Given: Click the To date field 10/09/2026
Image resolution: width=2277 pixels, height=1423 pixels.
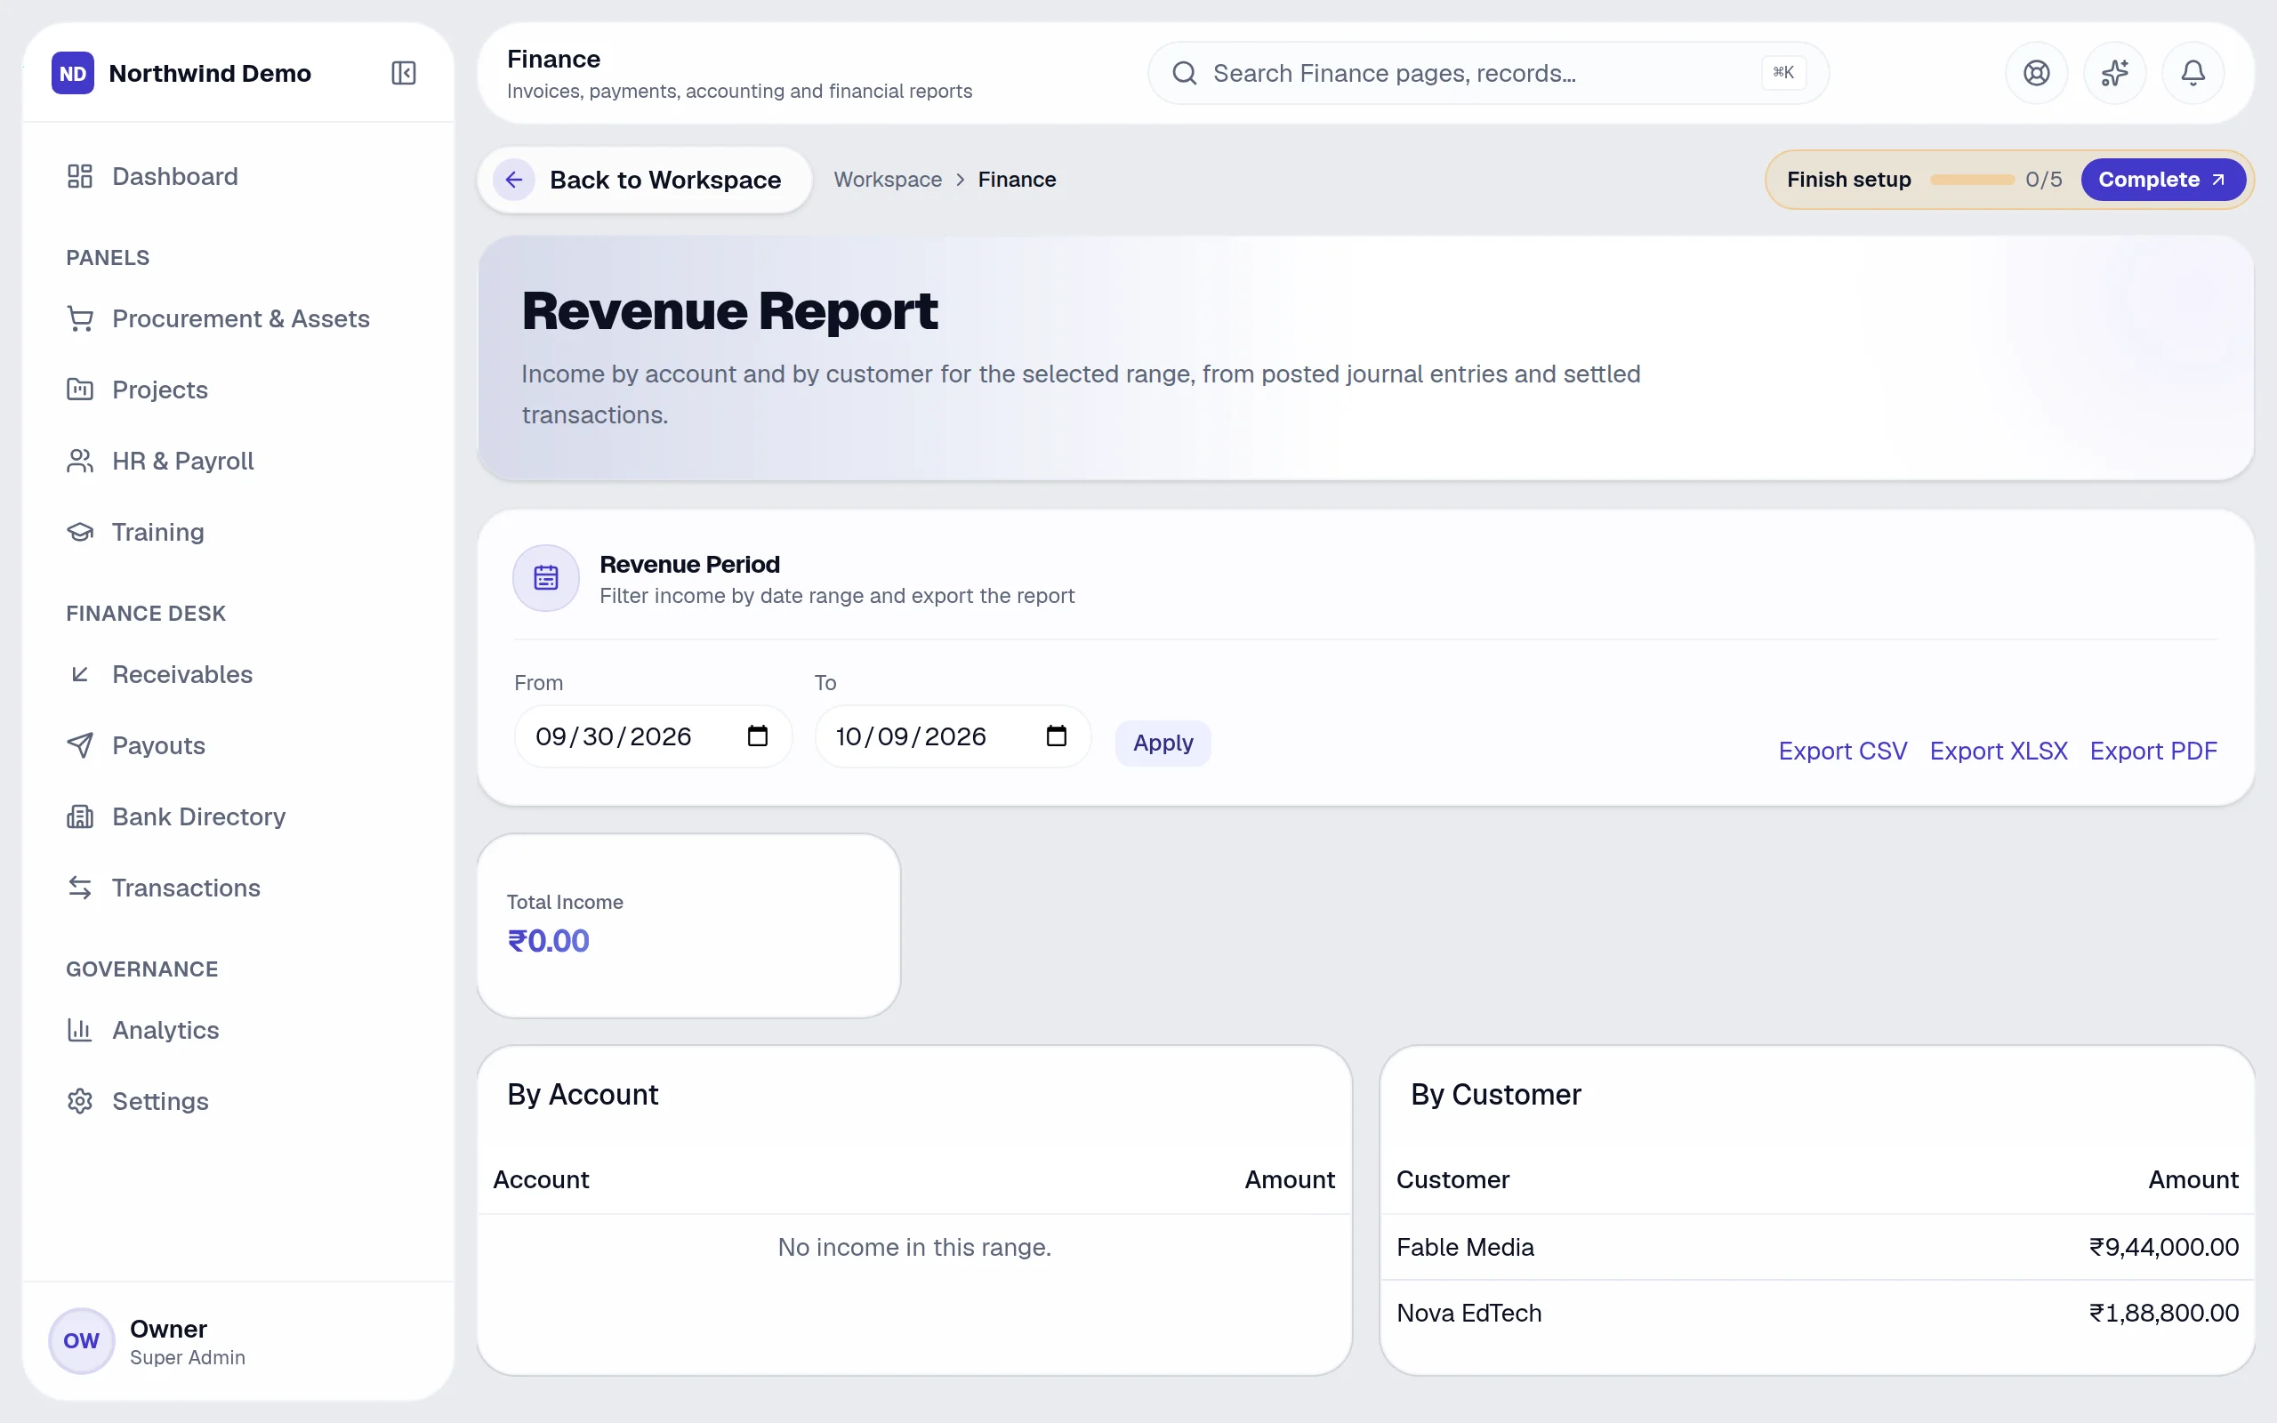Looking at the screenshot, I should 953,736.
